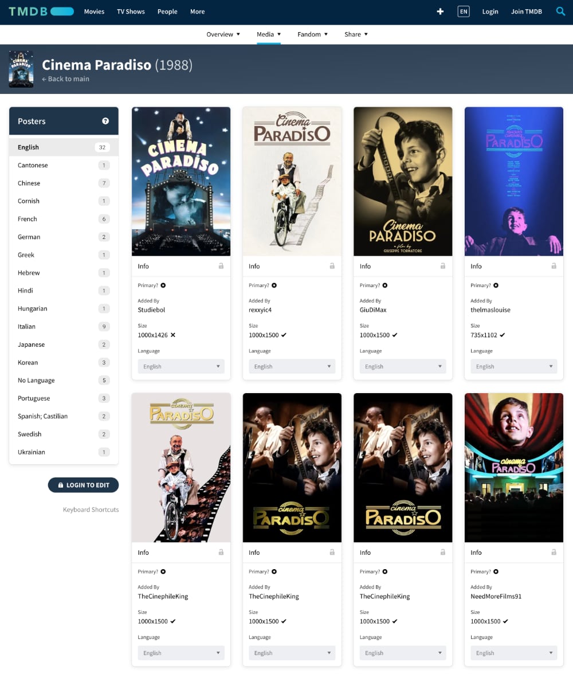Select the Chinese posters filter

[x=64, y=183]
